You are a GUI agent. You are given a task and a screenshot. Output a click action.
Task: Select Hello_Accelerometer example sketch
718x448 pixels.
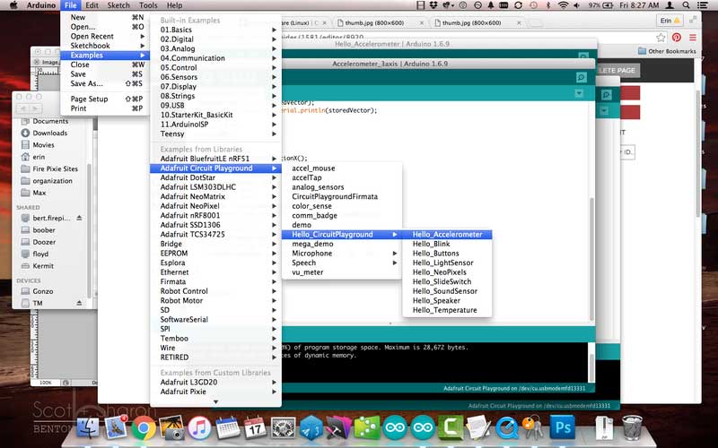[x=447, y=235]
